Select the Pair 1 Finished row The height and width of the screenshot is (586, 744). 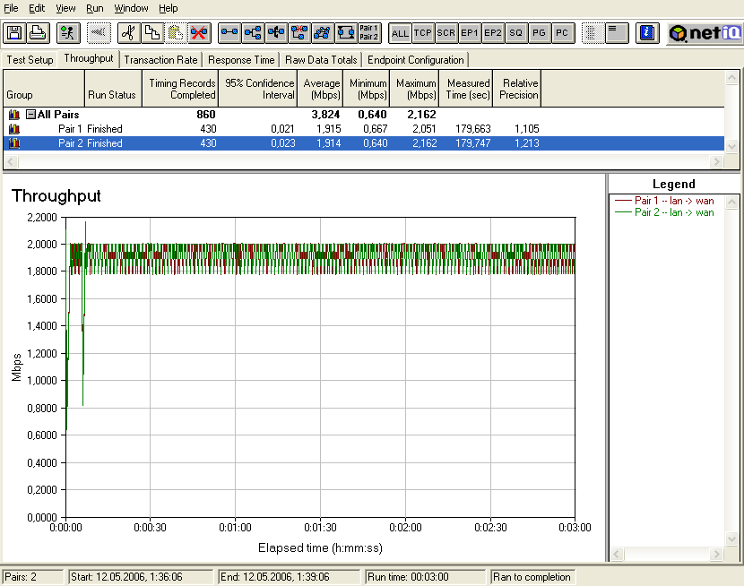(x=363, y=129)
